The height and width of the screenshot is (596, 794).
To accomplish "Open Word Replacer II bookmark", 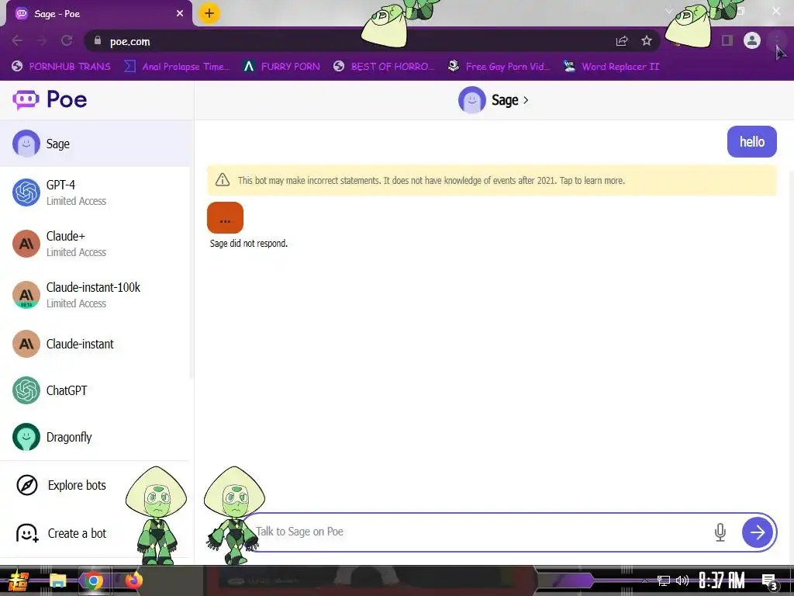I will [x=611, y=67].
